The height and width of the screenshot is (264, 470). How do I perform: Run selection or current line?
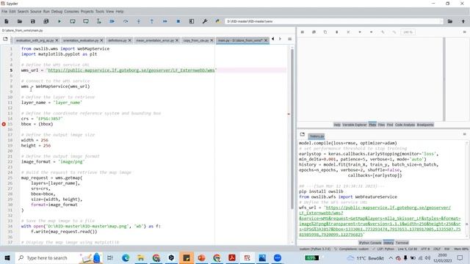99,21
